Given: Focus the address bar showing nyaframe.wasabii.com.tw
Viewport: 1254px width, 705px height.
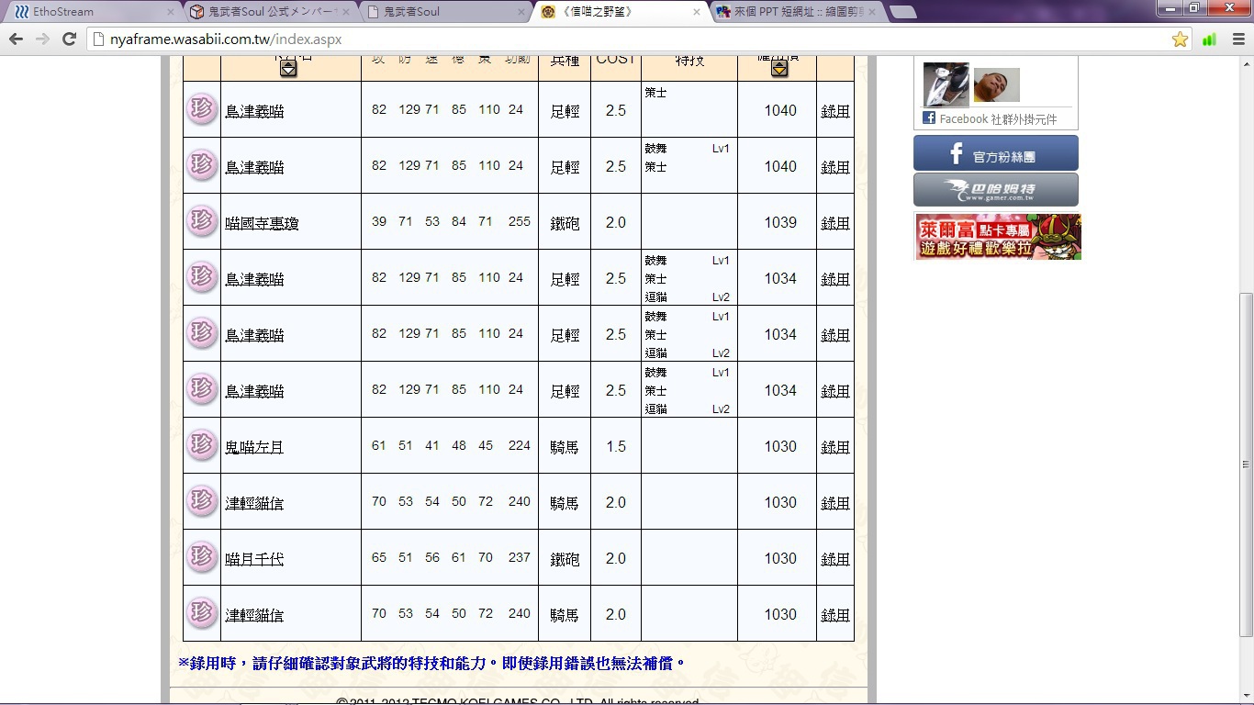Looking at the screenshot, I should pyautogui.click(x=629, y=39).
